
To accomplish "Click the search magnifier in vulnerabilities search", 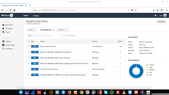I will 62,35.
